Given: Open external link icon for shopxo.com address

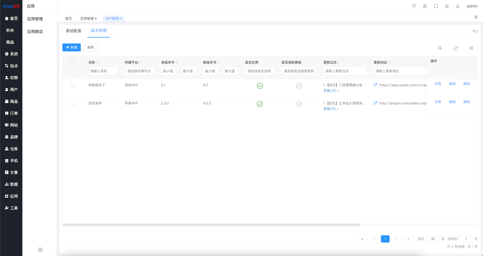Looking at the screenshot, I should pos(375,103).
